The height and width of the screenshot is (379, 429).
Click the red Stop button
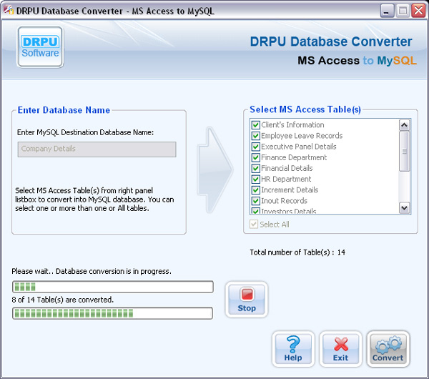(247, 300)
